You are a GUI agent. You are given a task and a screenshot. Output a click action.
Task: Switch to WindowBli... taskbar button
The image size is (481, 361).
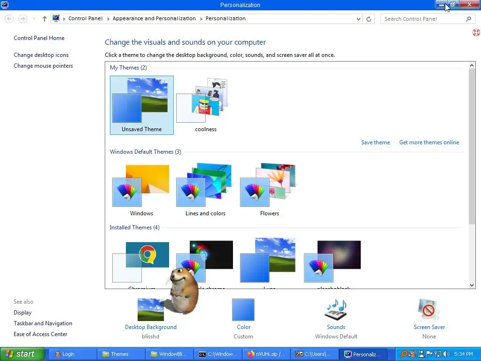(169, 354)
